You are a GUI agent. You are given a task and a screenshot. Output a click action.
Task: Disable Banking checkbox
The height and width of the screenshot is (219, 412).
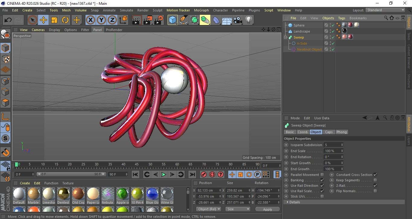click(322, 180)
